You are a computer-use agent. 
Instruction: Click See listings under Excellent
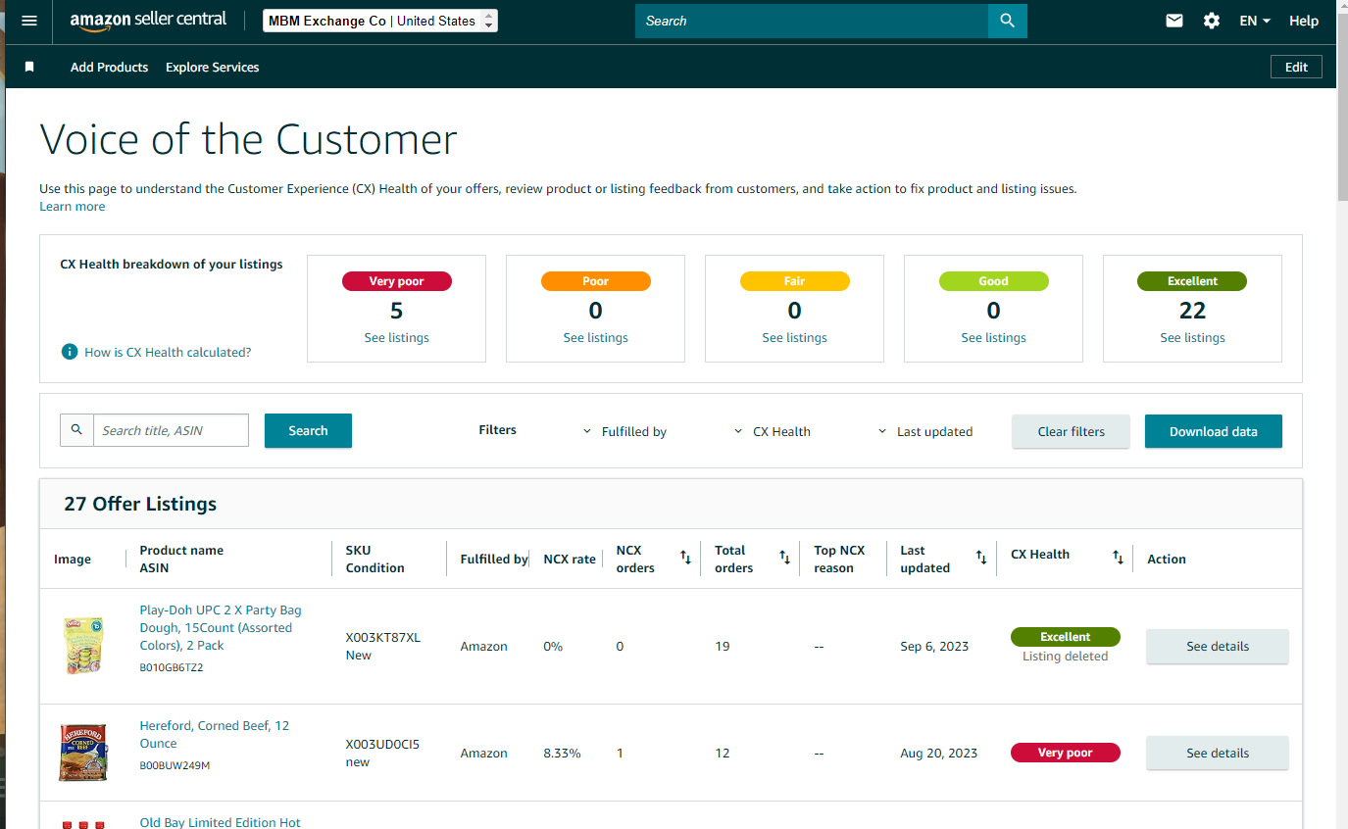[x=1192, y=338]
